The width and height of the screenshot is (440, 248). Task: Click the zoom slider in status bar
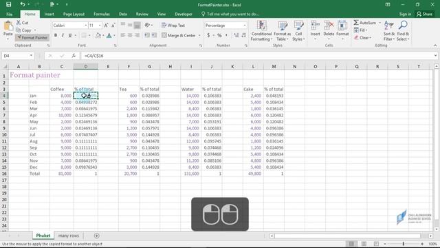(x=404, y=244)
